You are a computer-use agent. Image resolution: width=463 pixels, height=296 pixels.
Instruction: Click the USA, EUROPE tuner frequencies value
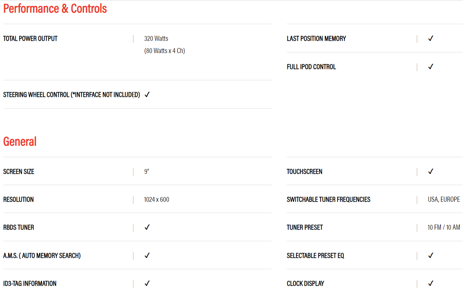[x=444, y=199]
